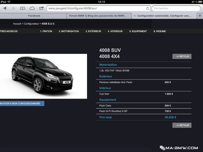This screenshot has height=152, width=203.
Task: Select the 650 € price
Action: [168, 82]
